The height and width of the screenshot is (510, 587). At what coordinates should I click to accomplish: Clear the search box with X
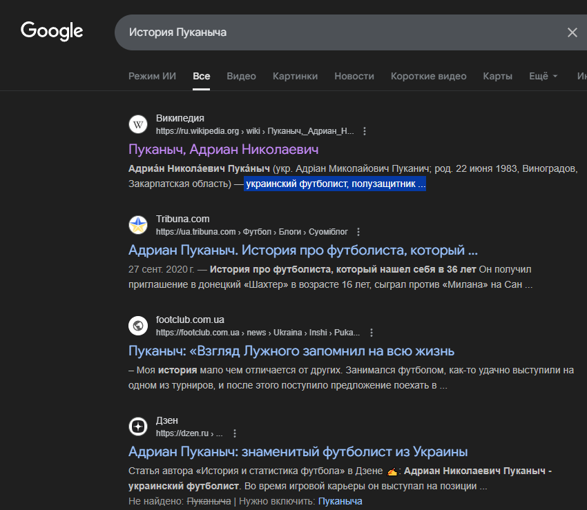(572, 32)
